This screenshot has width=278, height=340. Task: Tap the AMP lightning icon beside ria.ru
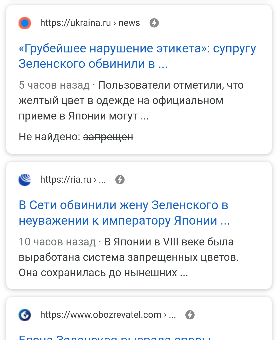pyautogui.click(x=120, y=180)
